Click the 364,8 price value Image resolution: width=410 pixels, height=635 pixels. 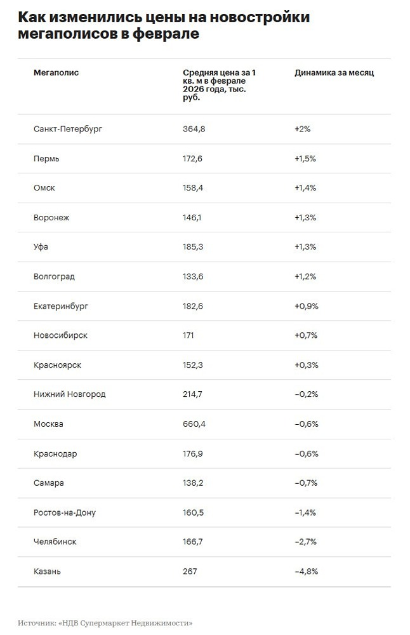tap(194, 129)
